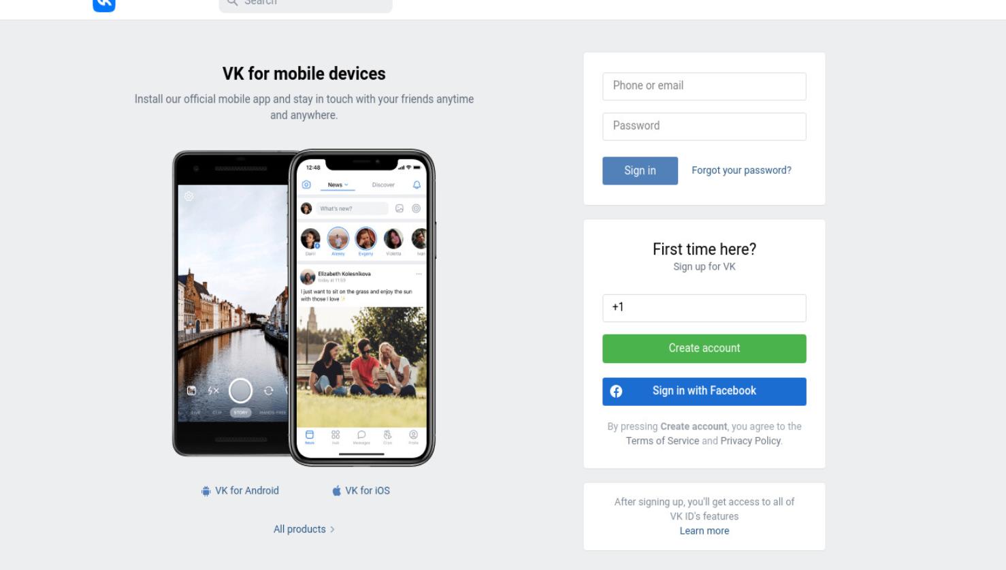Open the Terms of Service link
Viewport: 1006px width, 570px height.
[662, 441]
